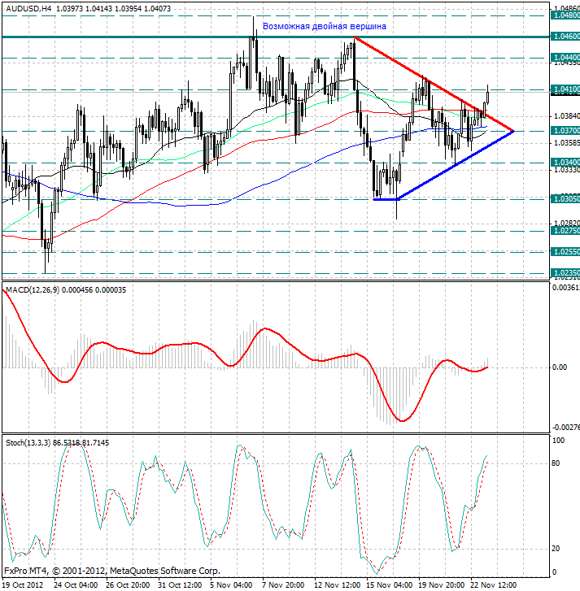The height and width of the screenshot is (591, 580).
Task: Click the 15 Nov 04:00 time label
Action: point(389,584)
